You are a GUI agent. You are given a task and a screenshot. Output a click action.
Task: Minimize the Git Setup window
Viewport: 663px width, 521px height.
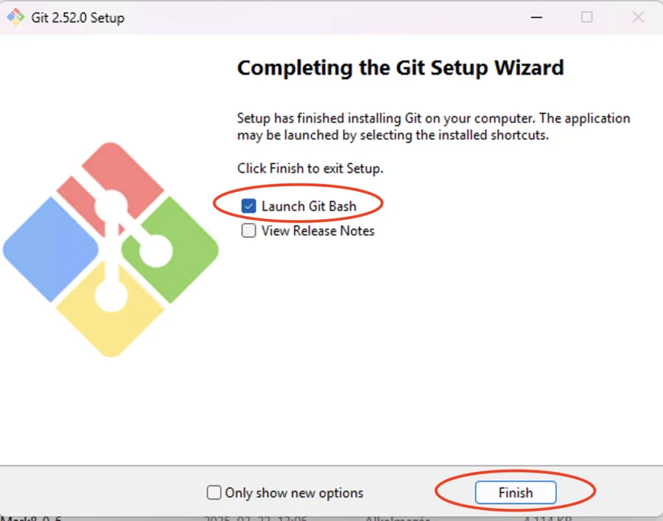click(x=535, y=17)
